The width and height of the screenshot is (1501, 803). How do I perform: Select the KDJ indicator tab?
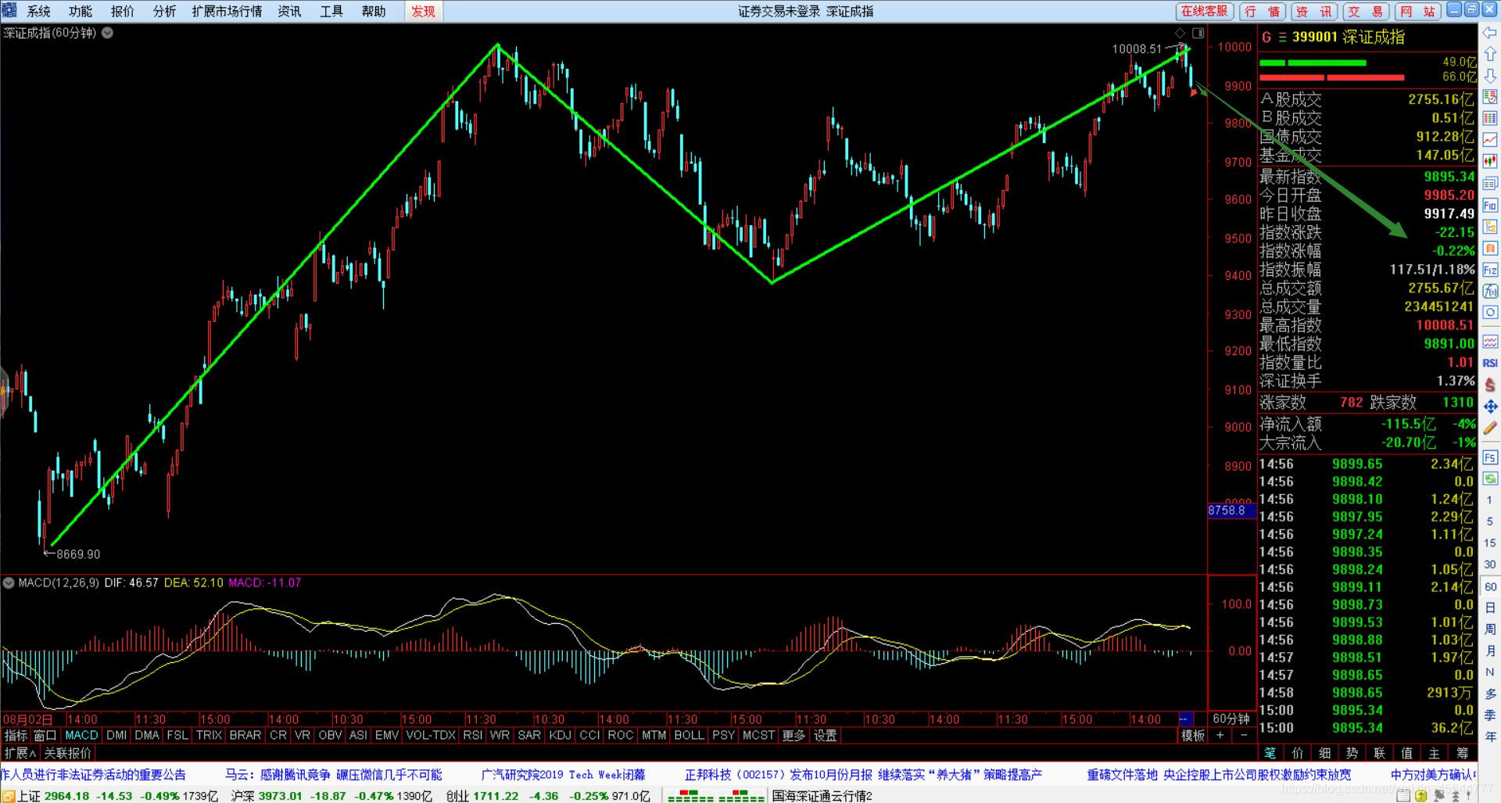coord(560,735)
